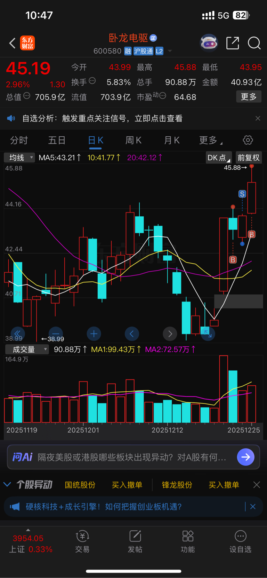267x578 pixels.
Task: Close the 创业板 promo banner
Action: click(253, 506)
